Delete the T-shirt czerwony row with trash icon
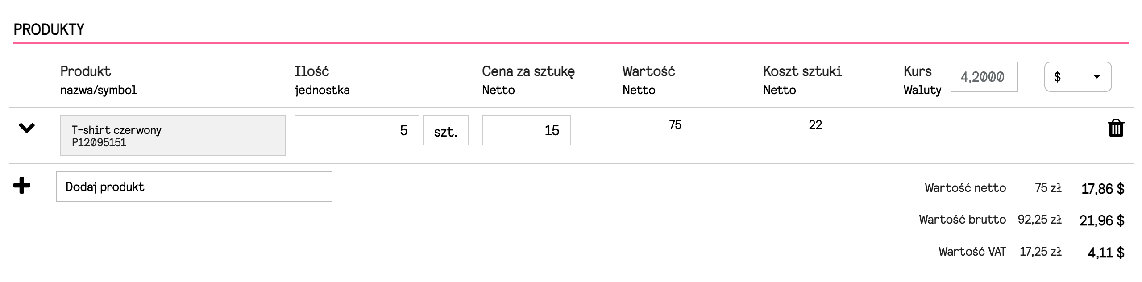Viewport: 1142px width, 282px height. pos(1116,129)
